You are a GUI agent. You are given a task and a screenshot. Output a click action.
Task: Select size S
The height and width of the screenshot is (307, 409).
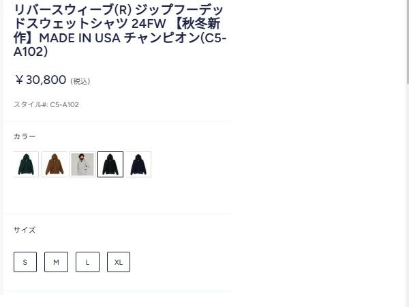(x=25, y=262)
